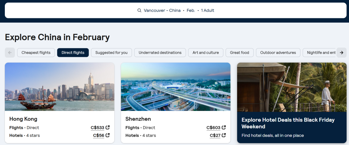Enable the Suggested for you filter

[x=111, y=53]
